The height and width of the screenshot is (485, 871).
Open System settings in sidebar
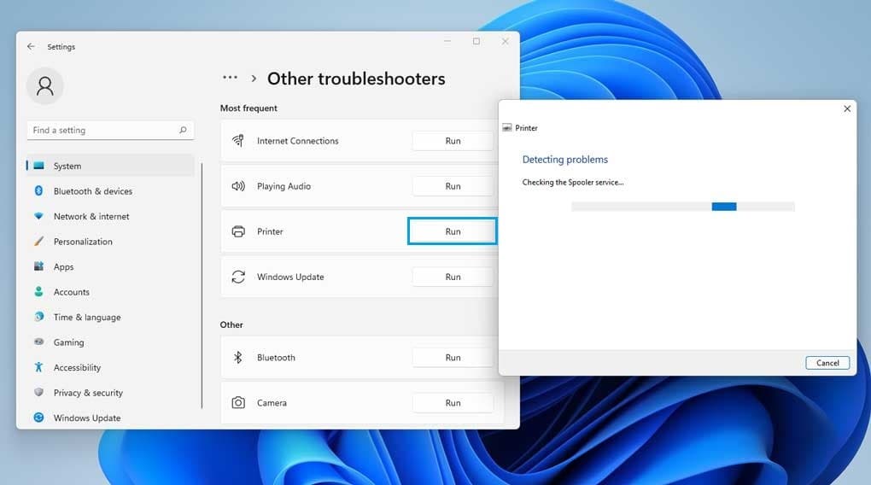coord(110,166)
